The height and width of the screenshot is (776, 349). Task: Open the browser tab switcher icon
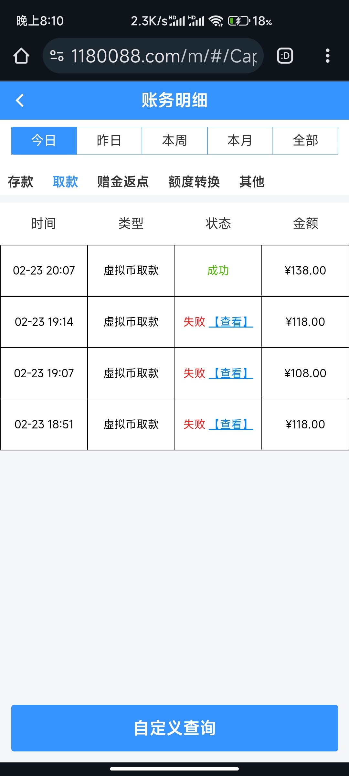285,56
